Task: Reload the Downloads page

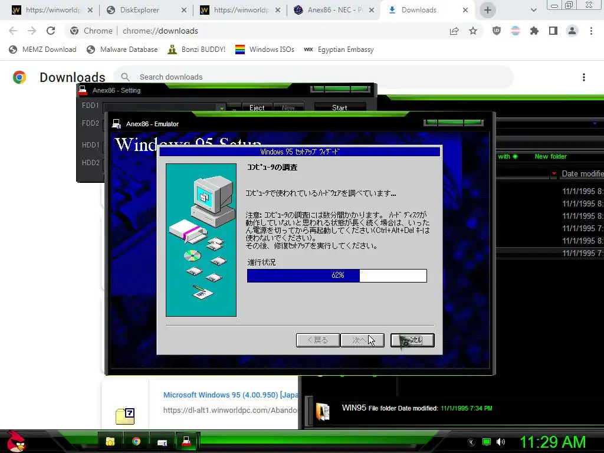Action: [51, 31]
